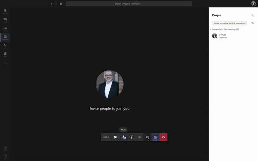The height and width of the screenshot is (161, 258).
Task: Open the share screen tray
Action: [132, 137]
